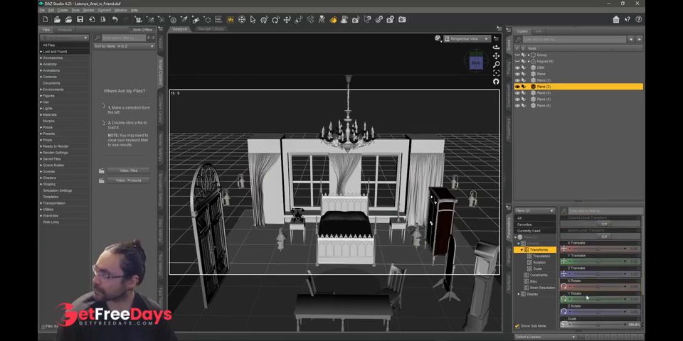Select the Rotate tool in the toolbar

click(276, 20)
